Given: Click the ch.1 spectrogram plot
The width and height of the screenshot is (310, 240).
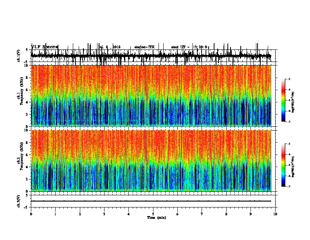Looking at the screenshot, I should (x=151, y=96).
